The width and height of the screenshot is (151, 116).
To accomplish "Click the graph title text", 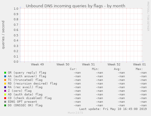I will pos(75,6).
